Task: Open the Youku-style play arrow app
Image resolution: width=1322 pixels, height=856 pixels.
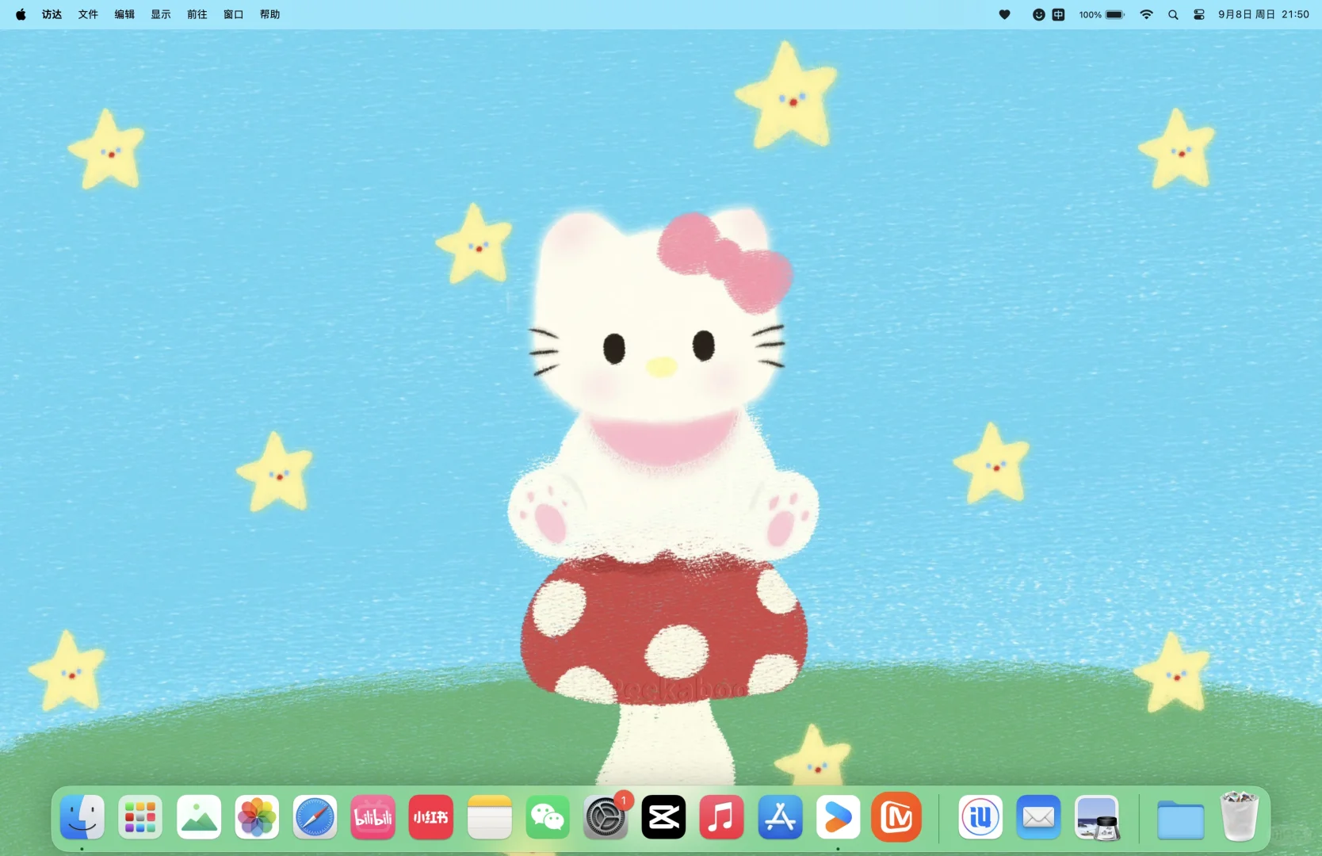Action: (839, 817)
